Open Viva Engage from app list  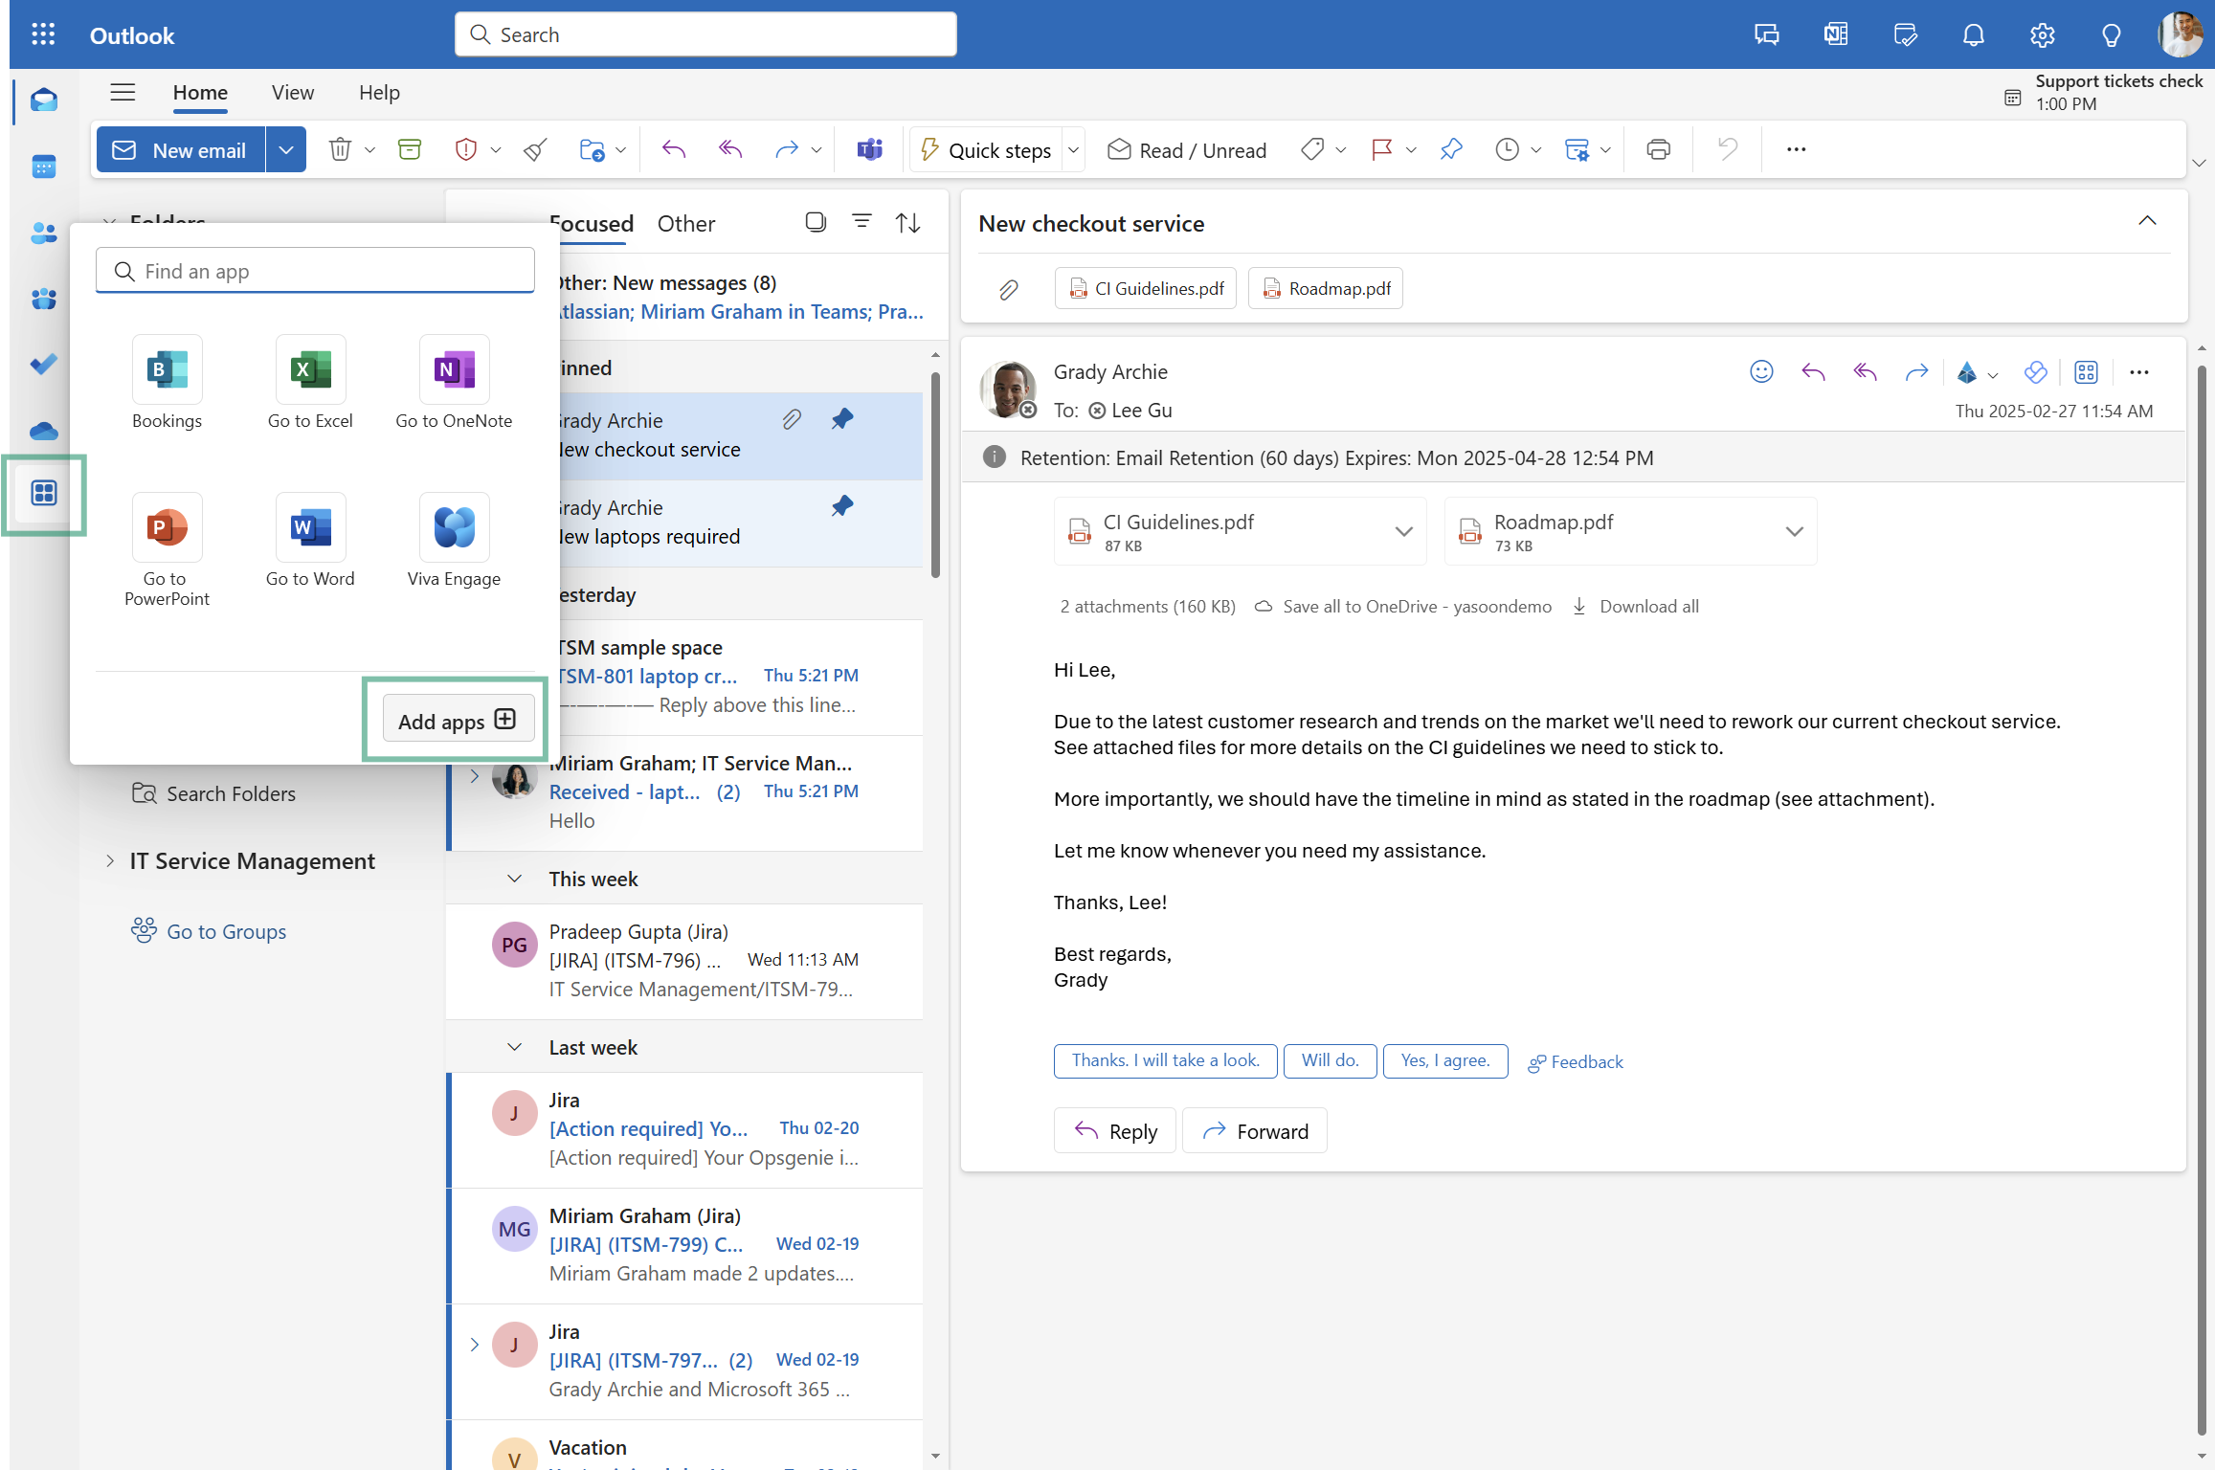click(x=454, y=528)
